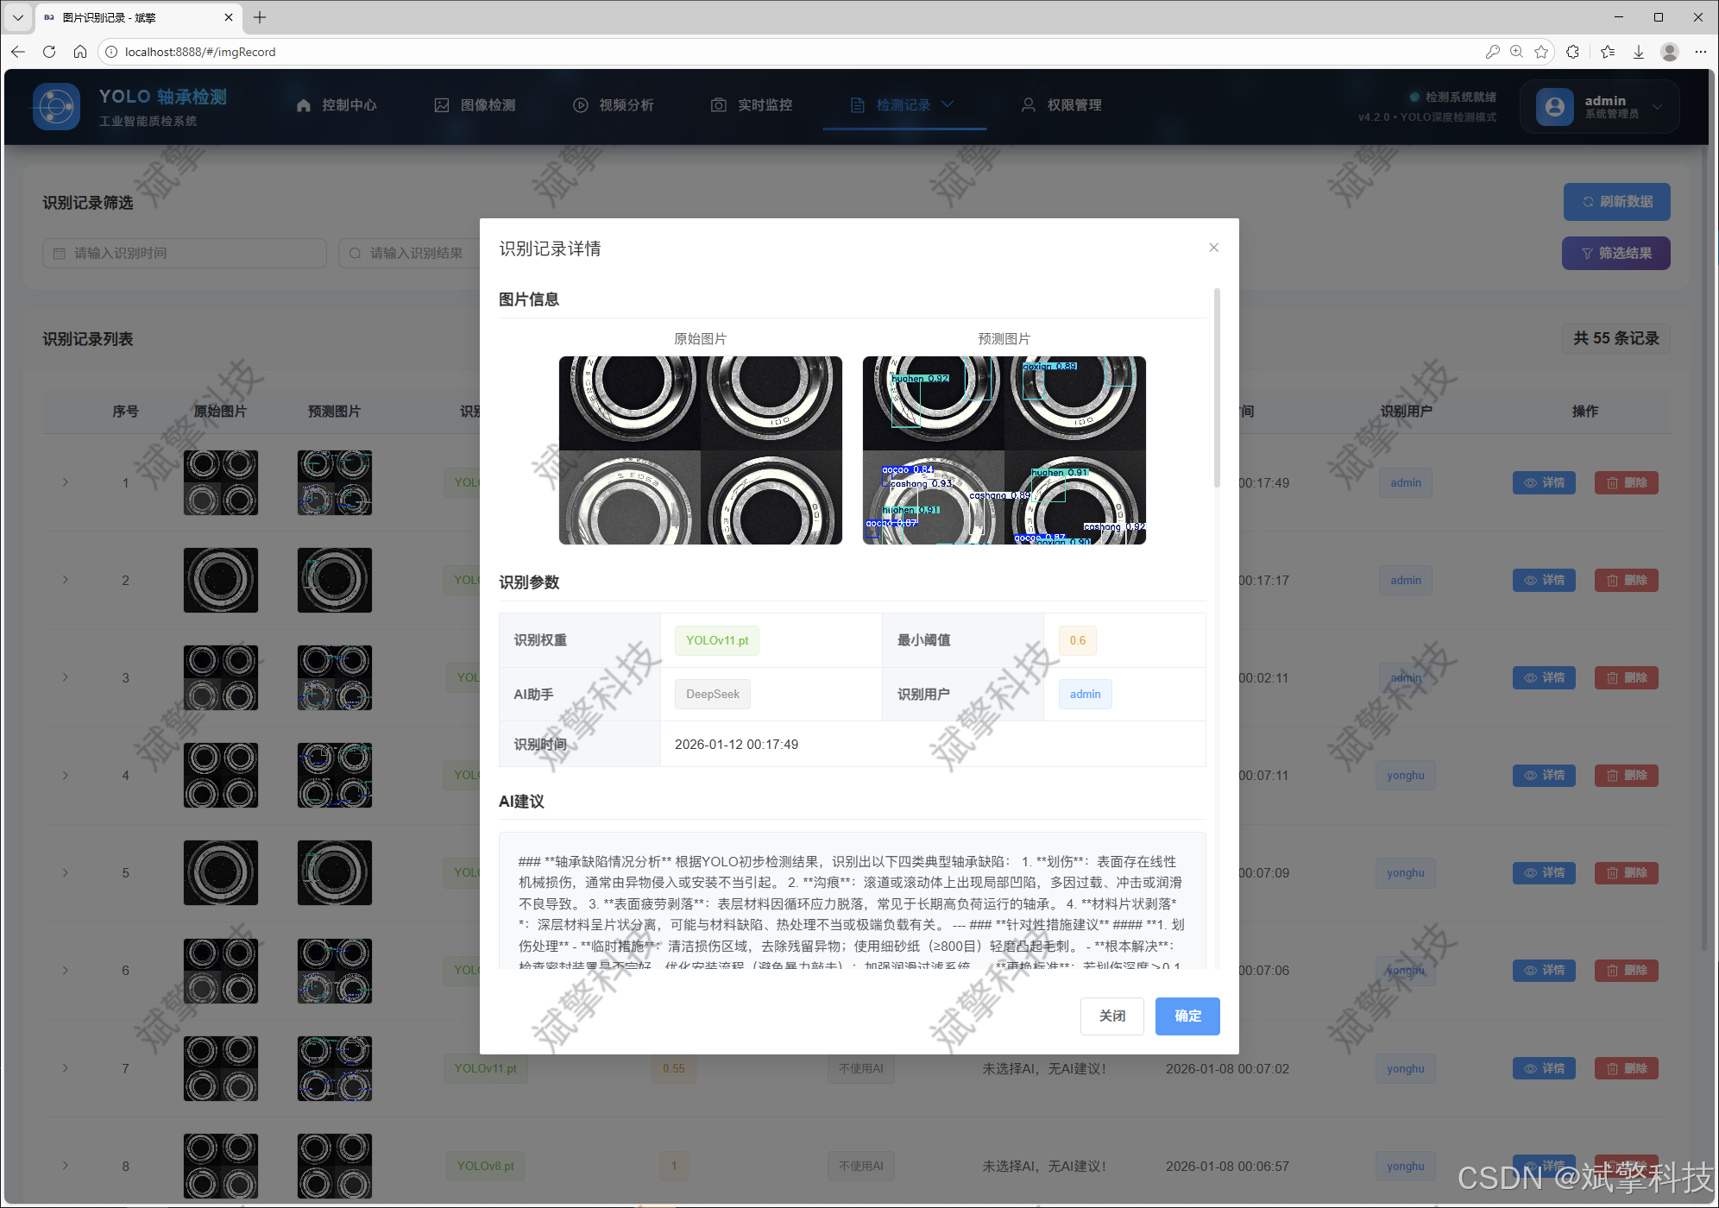
Task: Click the 刷新数据 refresh button
Action: [1616, 202]
